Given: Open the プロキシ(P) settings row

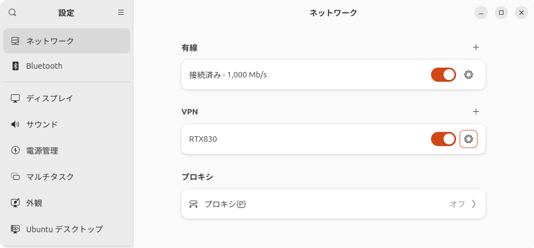Looking at the screenshot, I should pyautogui.click(x=333, y=204).
